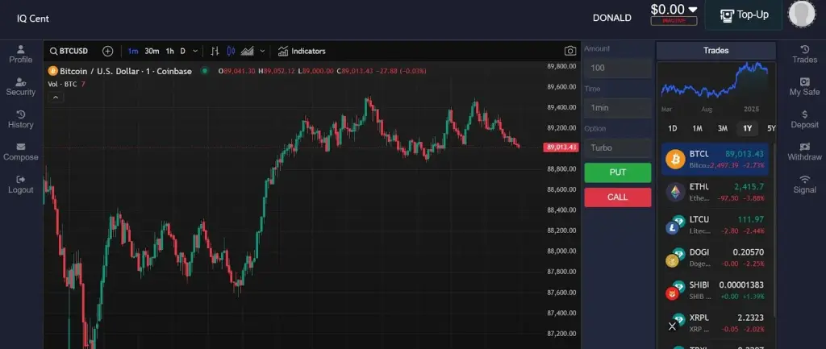Screen dimensions: 826x349
Task: Click the Bitcoin / U.S. Dollar chart title
Action: 125,71
